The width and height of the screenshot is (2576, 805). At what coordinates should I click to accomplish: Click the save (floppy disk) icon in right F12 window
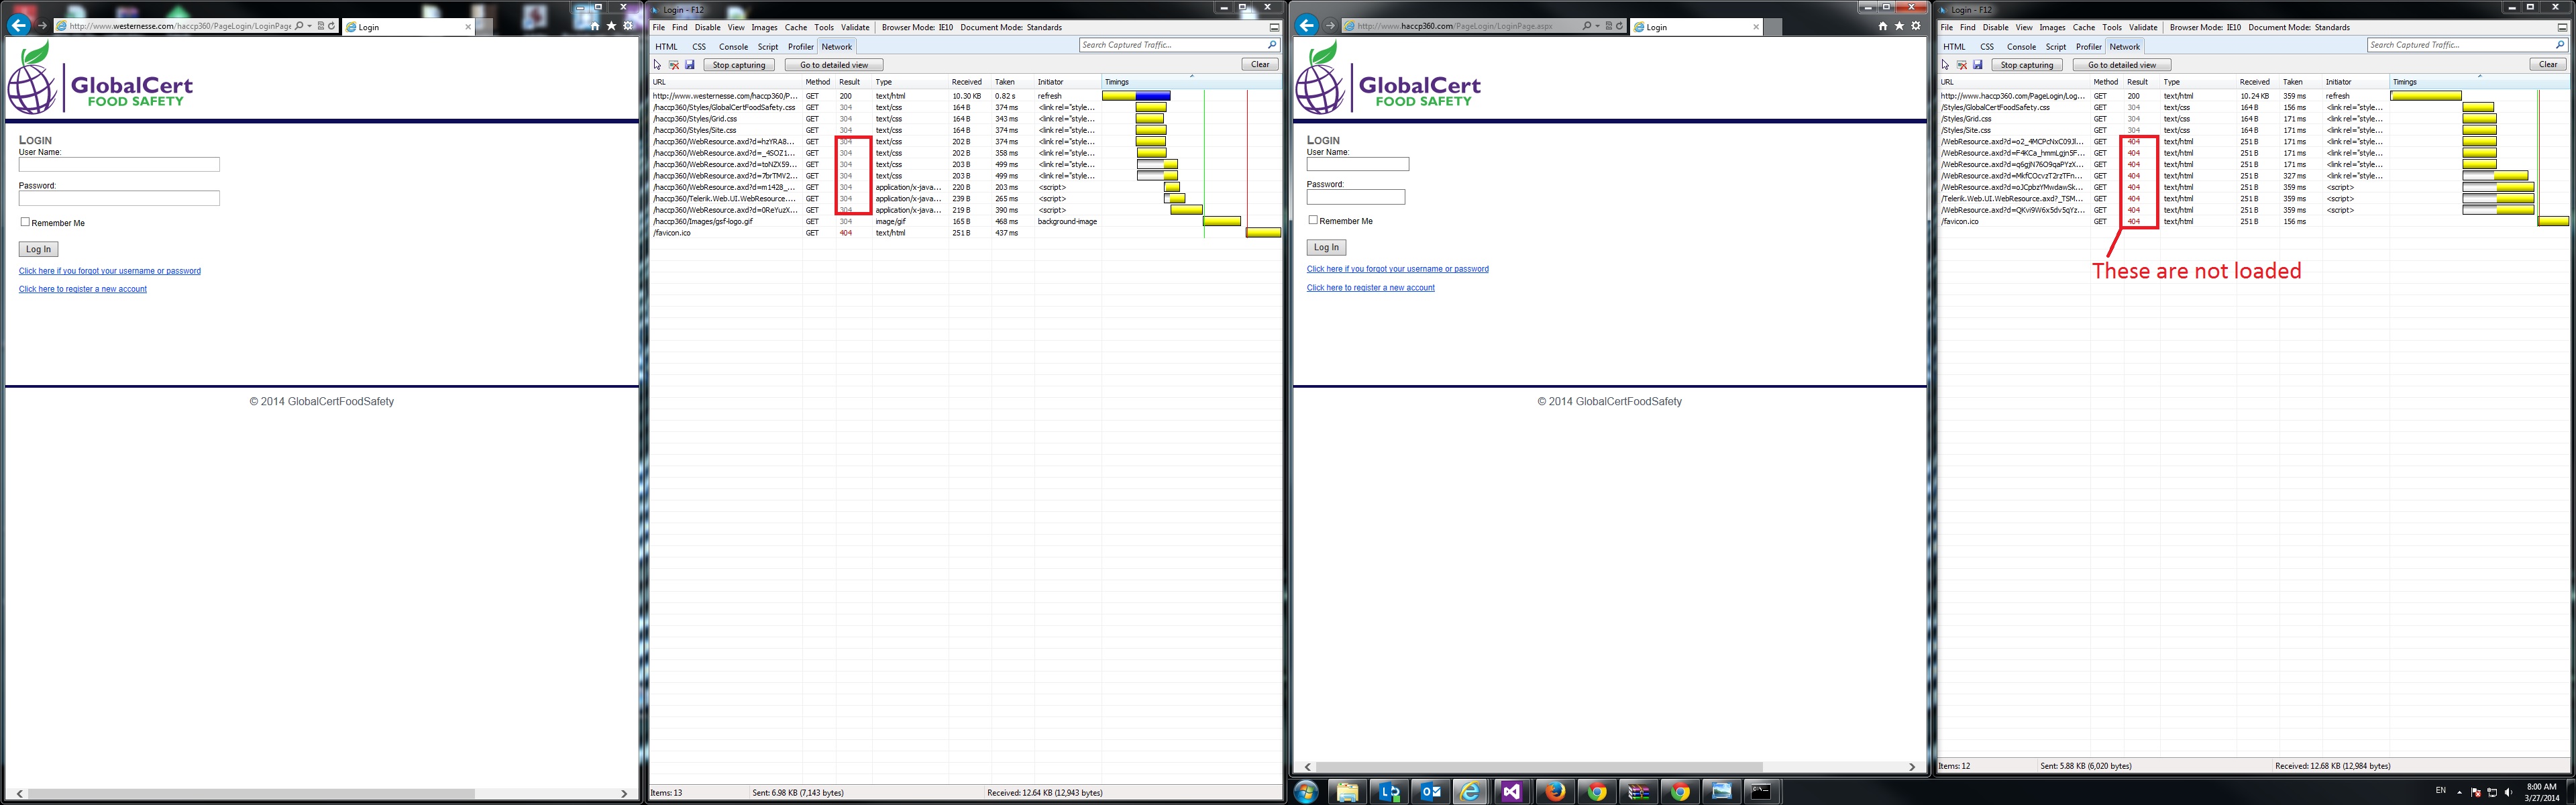pos(1977,65)
